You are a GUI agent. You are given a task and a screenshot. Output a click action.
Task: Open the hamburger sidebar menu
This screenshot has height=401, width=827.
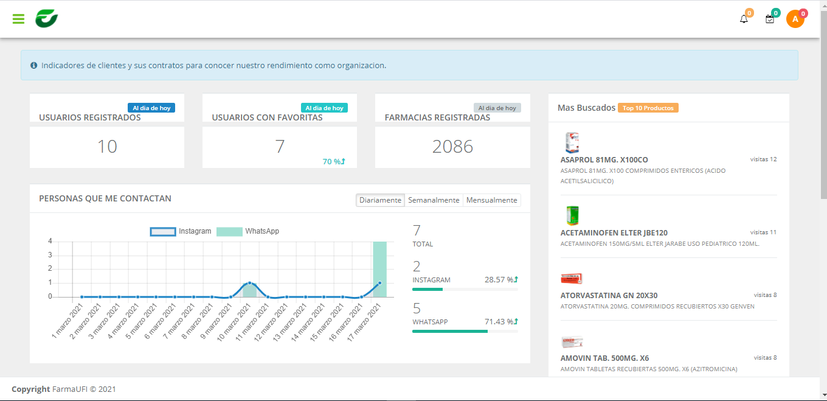point(18,19)
